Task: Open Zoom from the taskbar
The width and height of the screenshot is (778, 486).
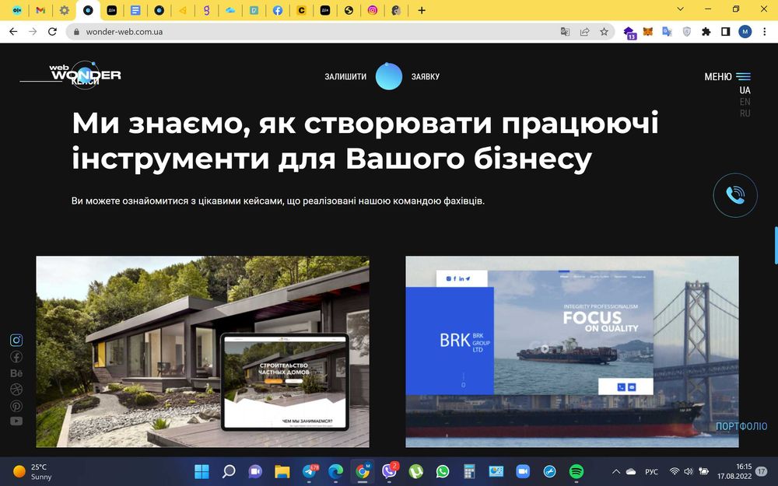Action: pos(523,472)
